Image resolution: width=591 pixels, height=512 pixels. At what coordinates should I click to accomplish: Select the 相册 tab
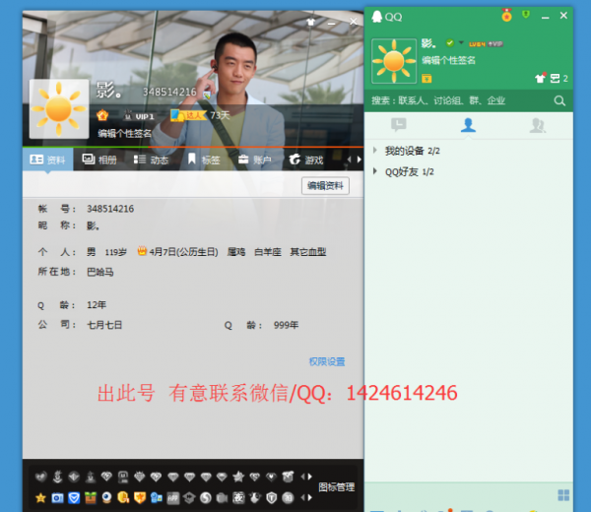pyautogui.click(x=99, y=160)
